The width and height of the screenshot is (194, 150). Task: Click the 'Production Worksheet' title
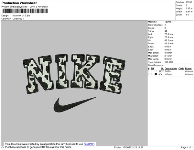point(19,3)
